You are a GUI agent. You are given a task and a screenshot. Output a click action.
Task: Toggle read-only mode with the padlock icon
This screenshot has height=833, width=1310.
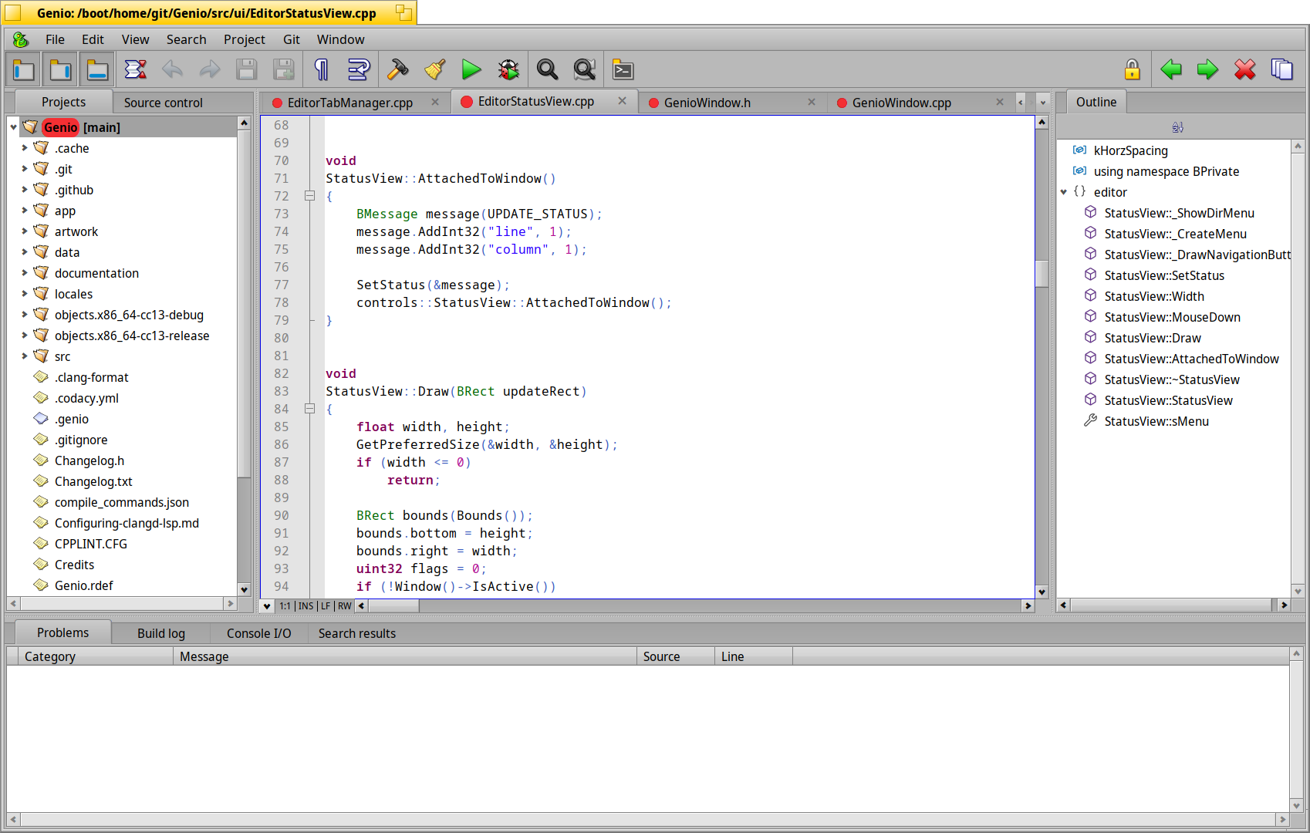coord(1131,69)
